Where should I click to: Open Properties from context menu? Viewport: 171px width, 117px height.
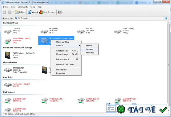pos(66,73)
